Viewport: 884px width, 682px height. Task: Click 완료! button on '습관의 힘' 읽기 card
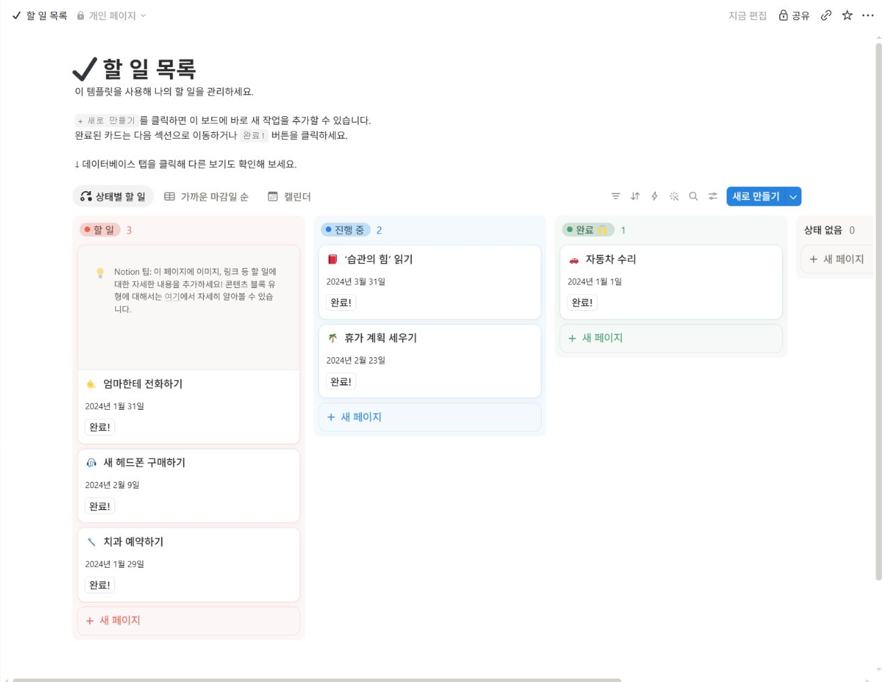pyautogui.click(x=341, y=303)
